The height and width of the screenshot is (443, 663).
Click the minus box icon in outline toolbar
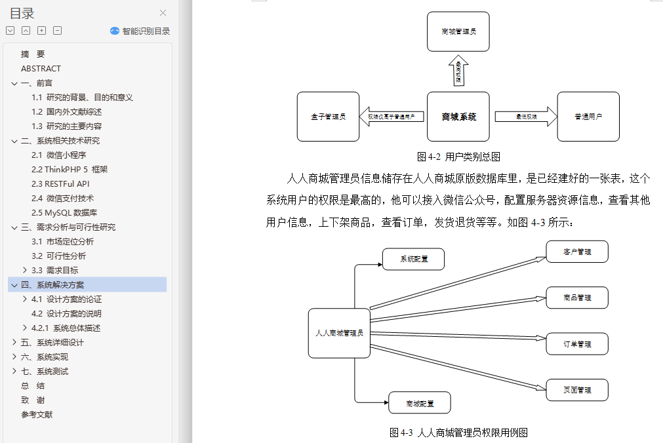[x=58, y=30]
